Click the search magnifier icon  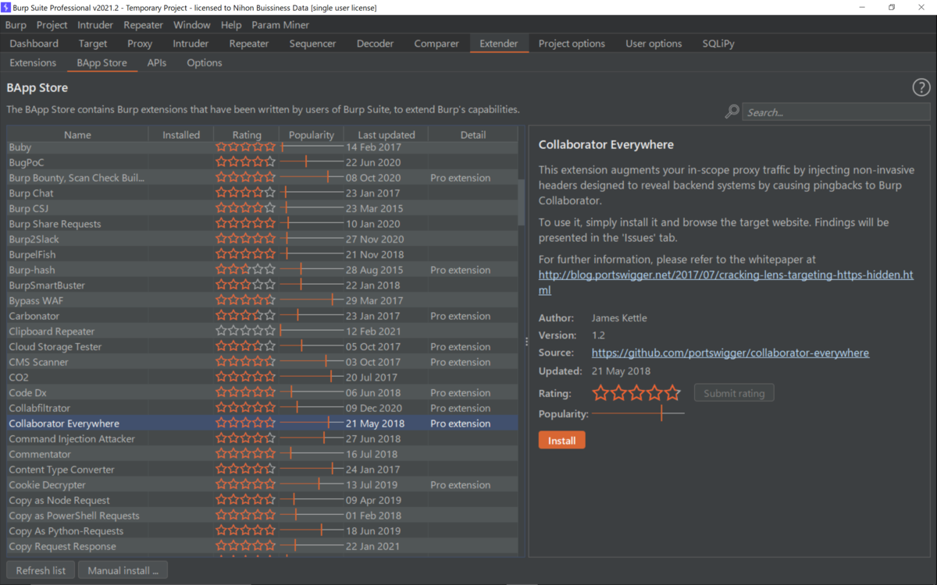(732, 112)
